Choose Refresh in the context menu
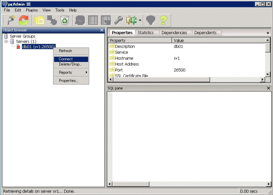273x195 pixels. coord(71,51)
